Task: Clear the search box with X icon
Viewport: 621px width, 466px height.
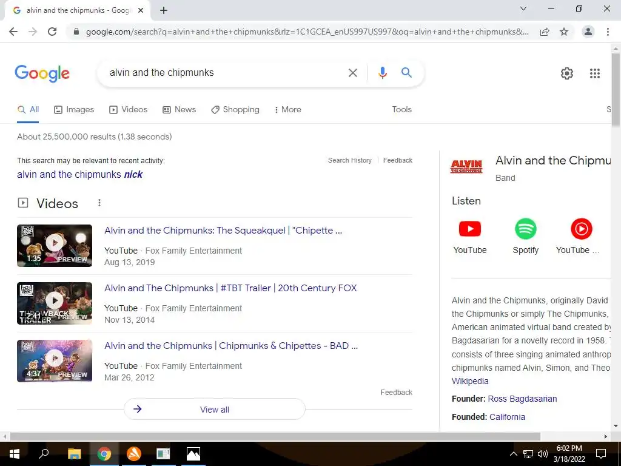Action: [x=352, y=73]
